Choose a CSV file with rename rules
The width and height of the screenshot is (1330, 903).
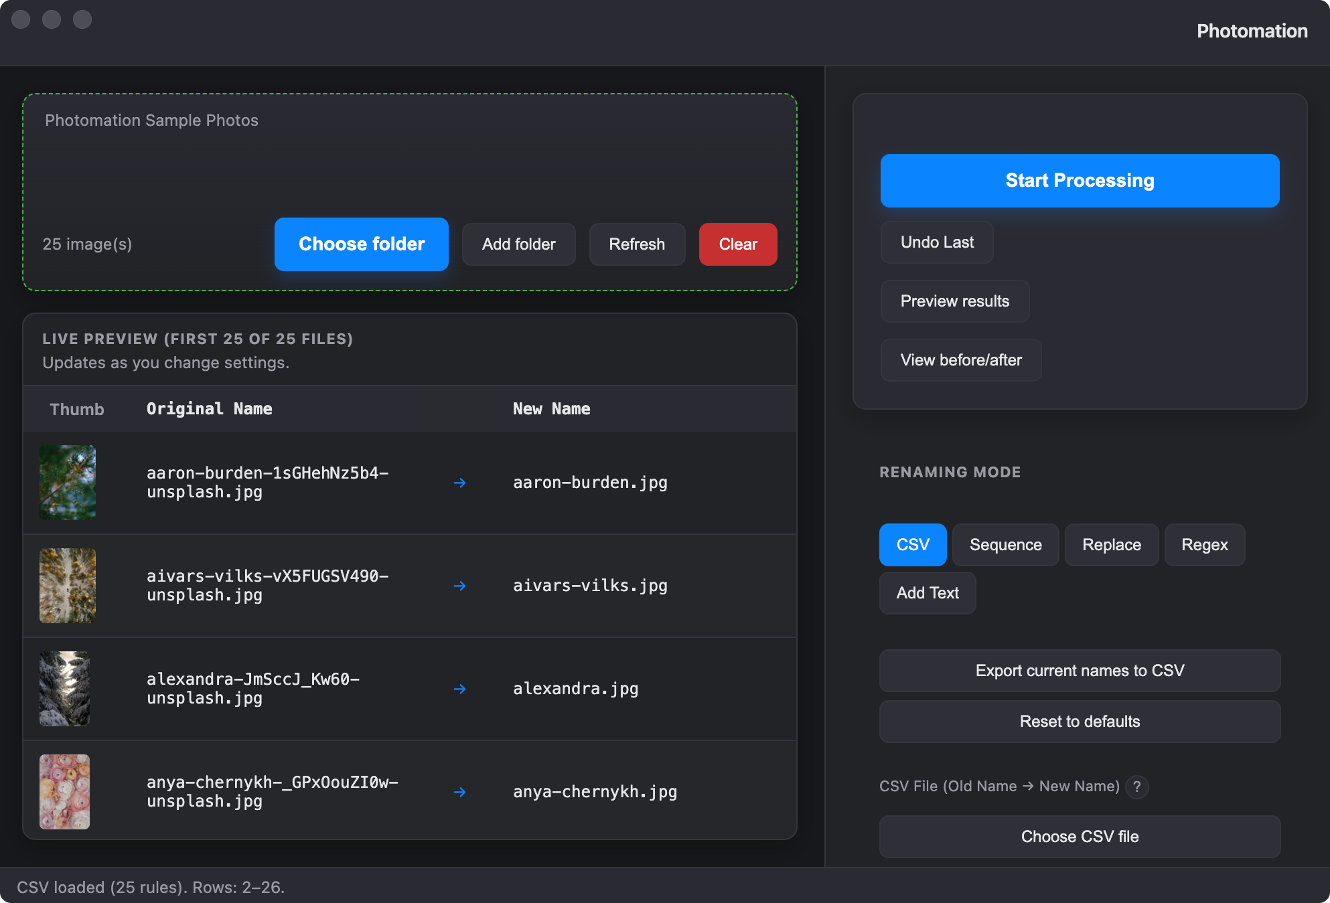[x=1079, y=836]
